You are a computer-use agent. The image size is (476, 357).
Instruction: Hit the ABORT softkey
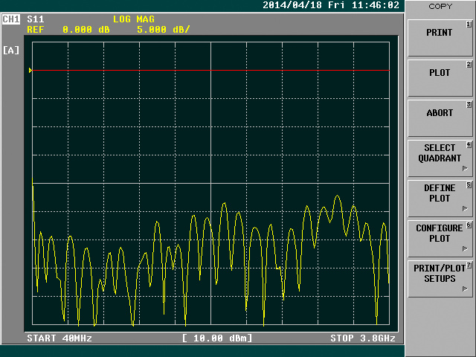(x=440, y=113)
